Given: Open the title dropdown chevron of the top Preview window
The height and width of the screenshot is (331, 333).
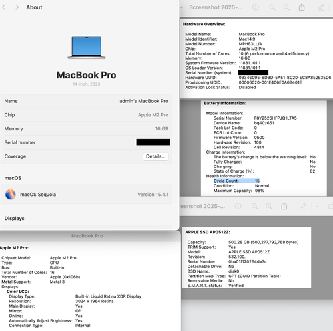Looking at the screenshot, I should click(182, 7).
